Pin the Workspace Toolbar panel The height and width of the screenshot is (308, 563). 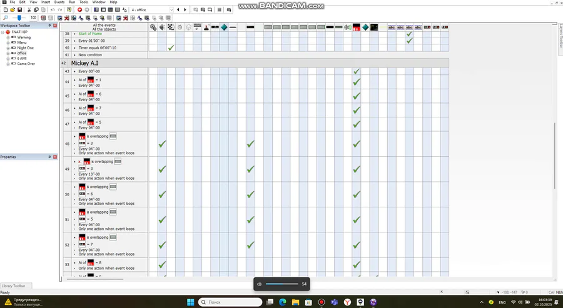[49, 26]
